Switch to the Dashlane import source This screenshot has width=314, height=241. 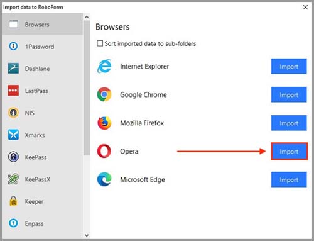point(43,69)
